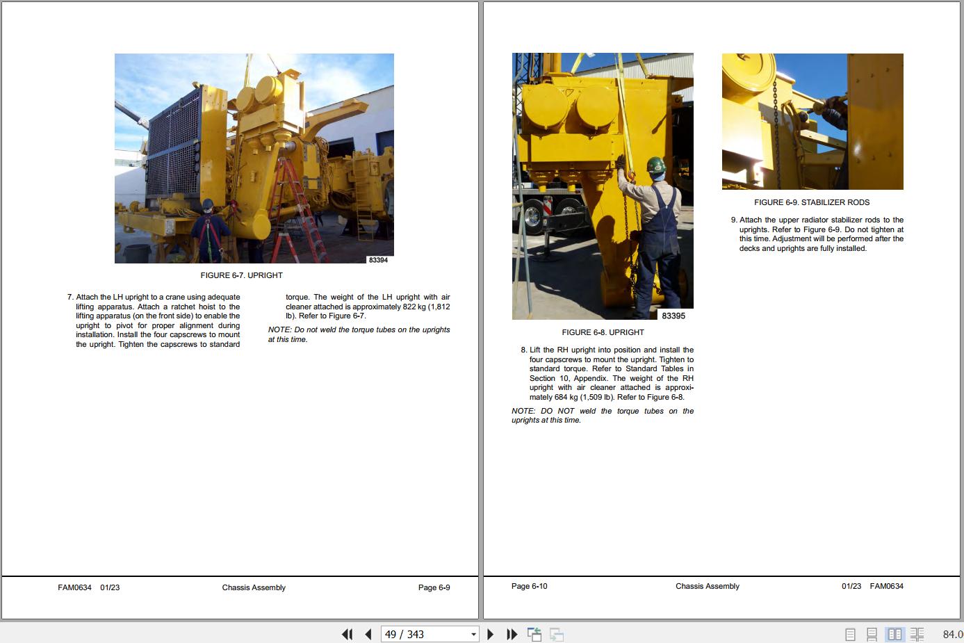Go to the first page
This screenshot has width=964, height=643.
347,634
